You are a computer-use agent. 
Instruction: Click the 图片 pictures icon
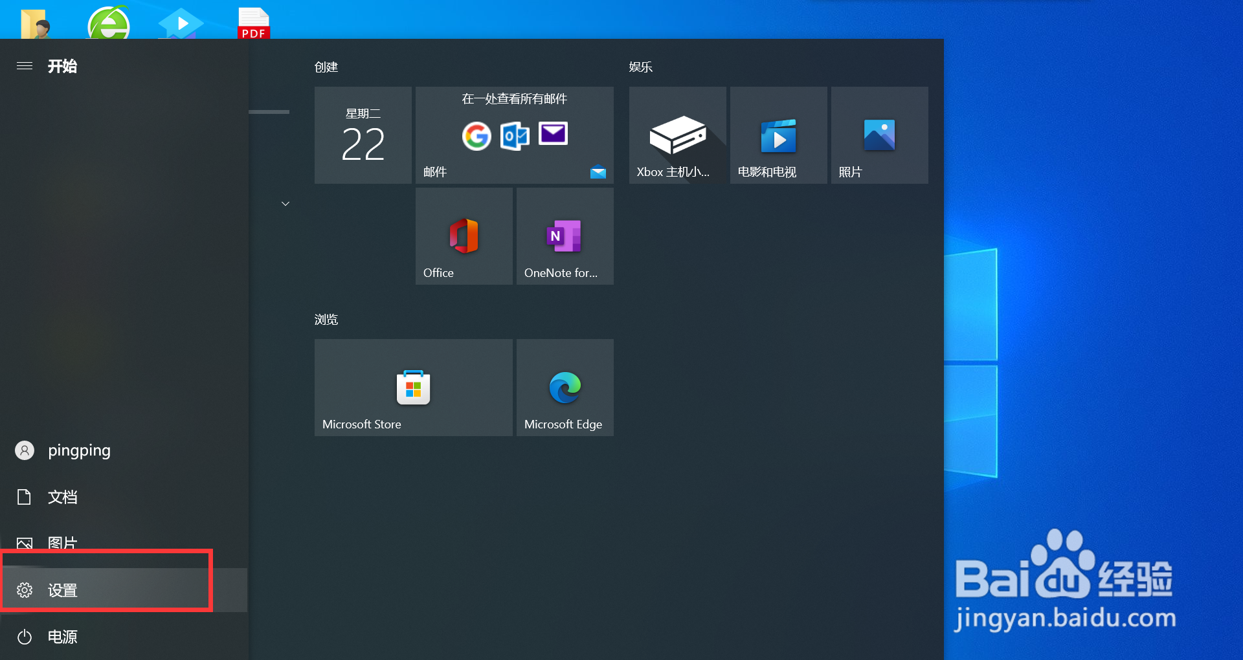pos(25,544)
